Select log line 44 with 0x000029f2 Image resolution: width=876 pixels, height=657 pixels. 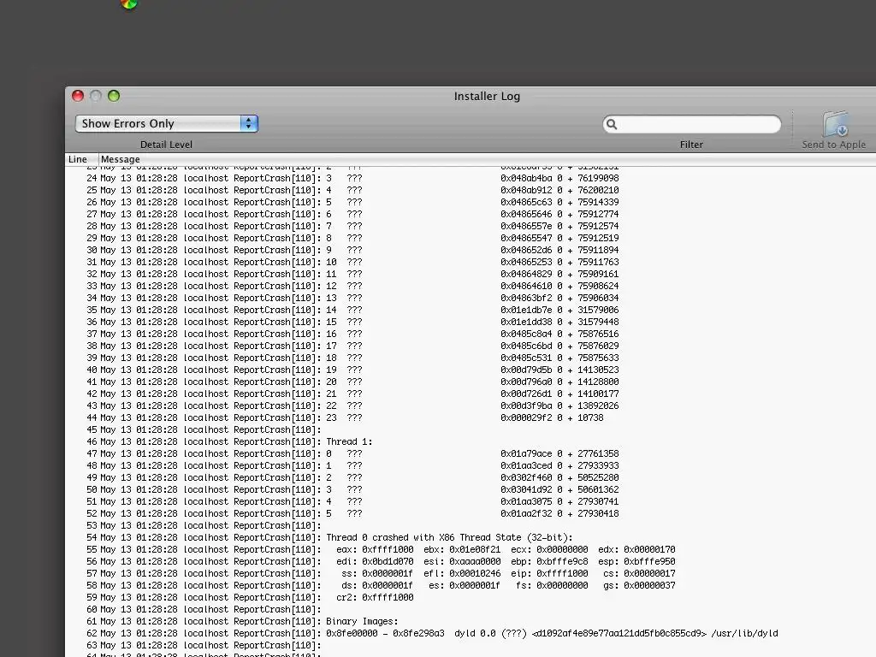tap(471, 417)
